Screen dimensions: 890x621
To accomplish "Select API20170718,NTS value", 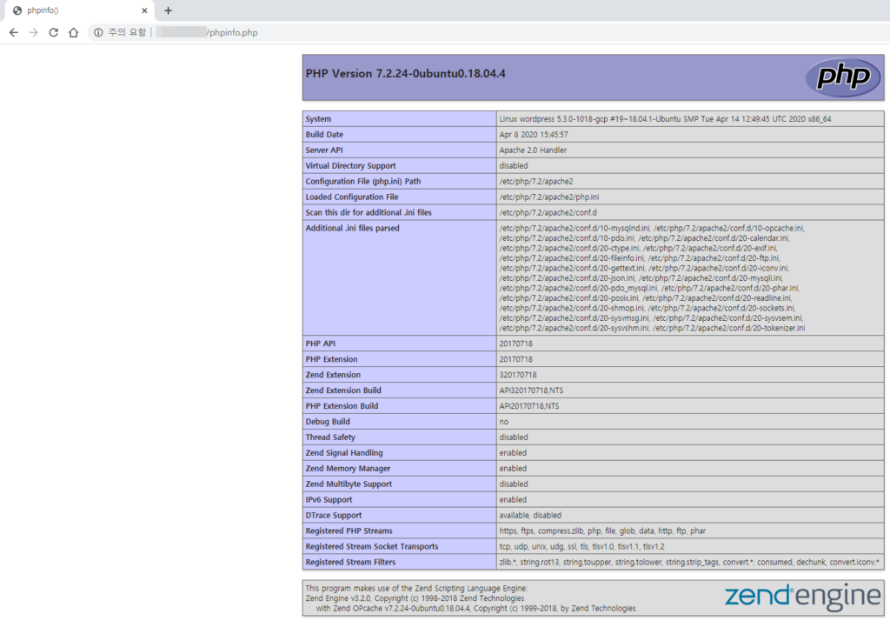I will click(529, 406).
